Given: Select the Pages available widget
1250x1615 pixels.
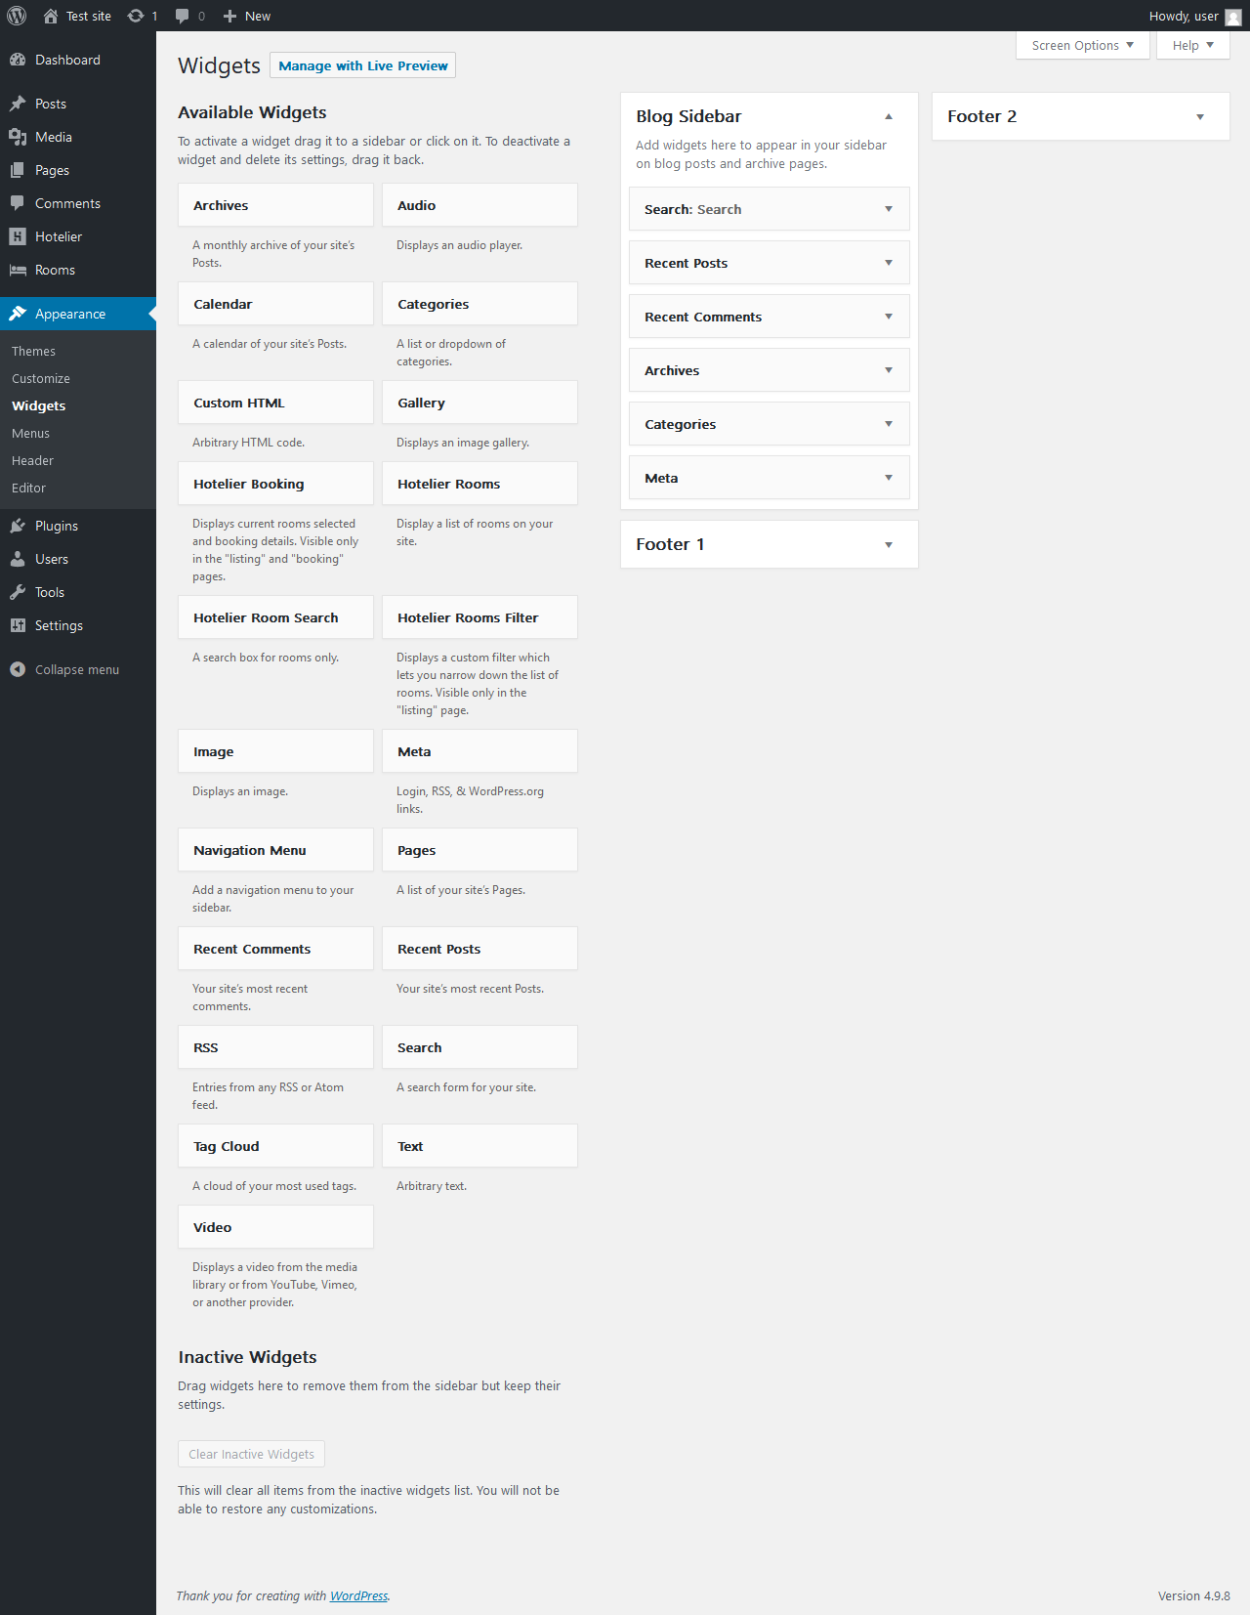Looking at the screenshot, I should (x=479, y=850).
